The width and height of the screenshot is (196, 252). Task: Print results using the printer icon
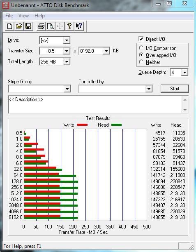coord(41,26)
